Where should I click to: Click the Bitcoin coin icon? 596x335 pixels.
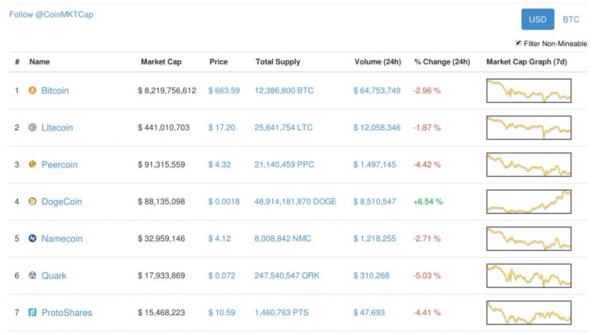coord(32,90)
